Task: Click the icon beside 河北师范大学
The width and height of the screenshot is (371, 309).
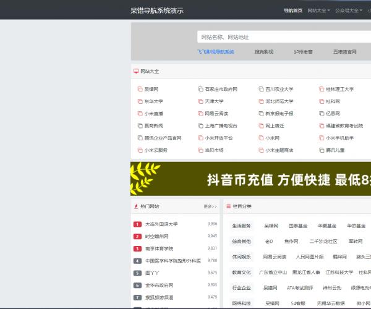Action: (261, 101)
